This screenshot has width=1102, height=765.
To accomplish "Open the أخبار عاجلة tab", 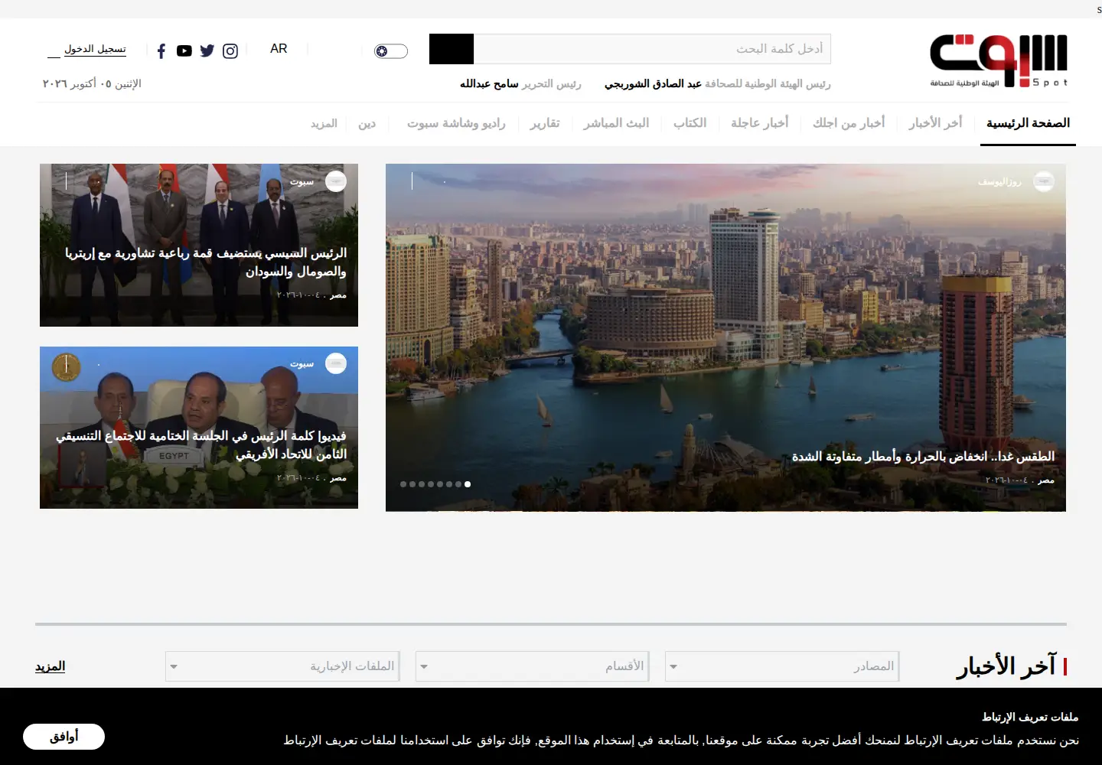I will point(759,123).
